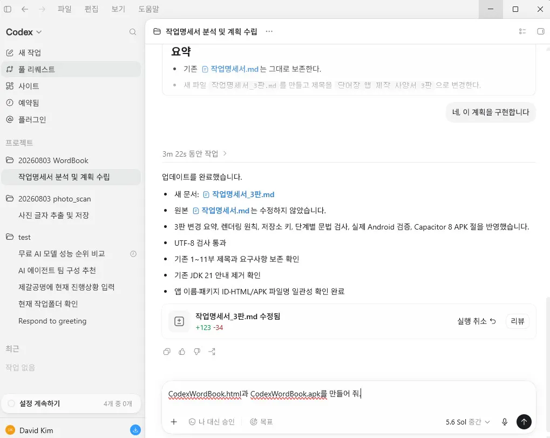Give a thumbs up to the response

182,352
